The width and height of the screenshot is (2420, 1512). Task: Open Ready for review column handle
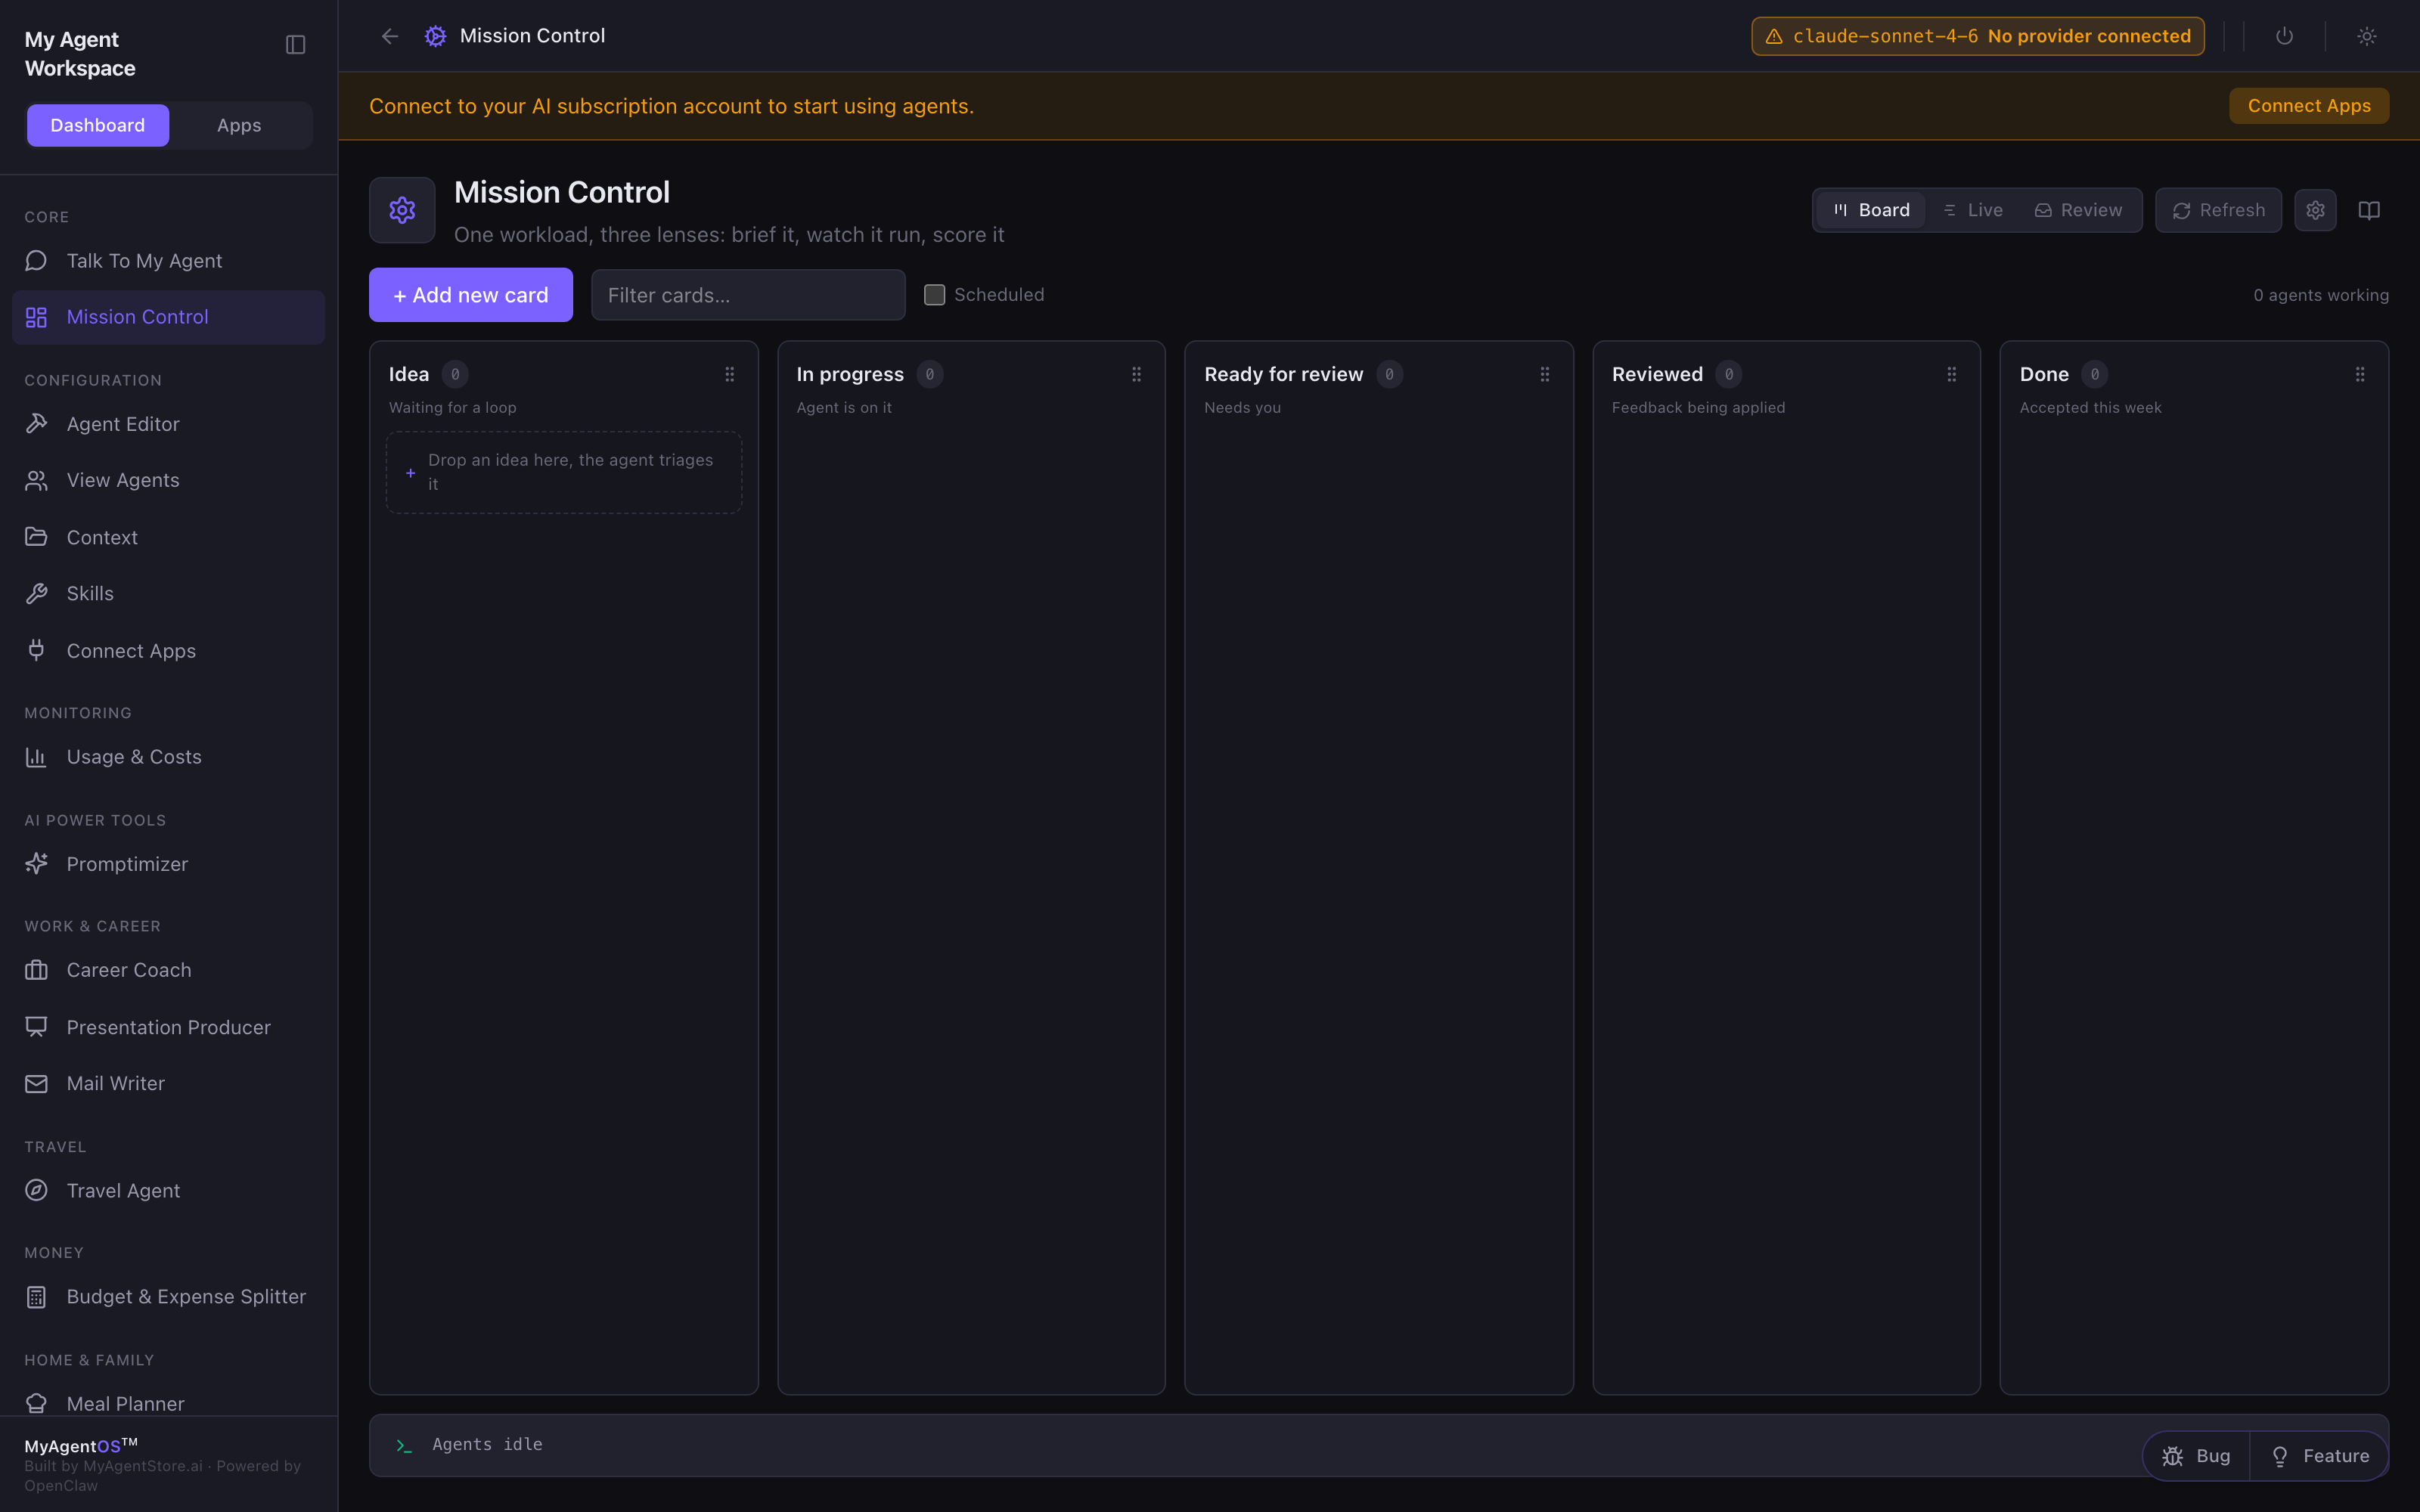(1545, 374)
